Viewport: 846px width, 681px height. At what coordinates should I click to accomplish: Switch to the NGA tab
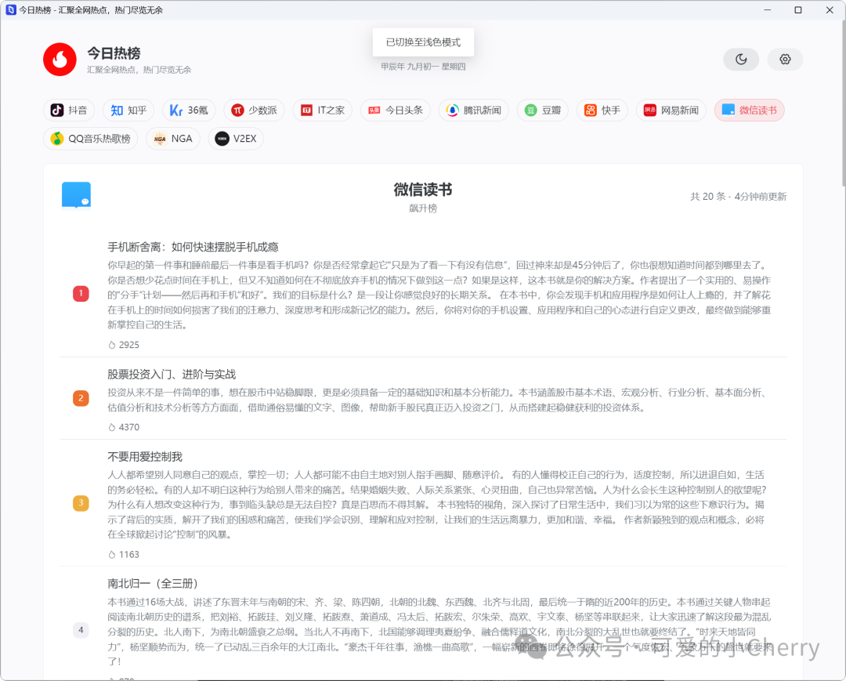pos(173,139)
